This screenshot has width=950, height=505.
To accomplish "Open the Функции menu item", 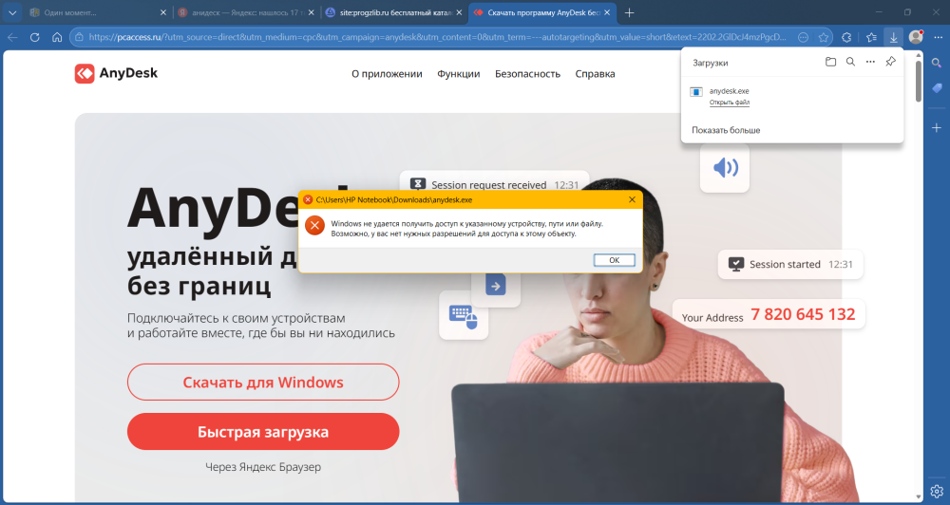I will click(x=458, y=74).
